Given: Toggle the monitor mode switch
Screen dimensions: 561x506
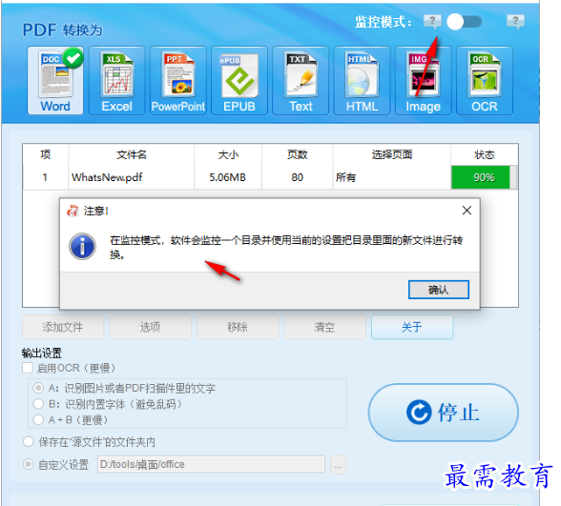Looking at the screenshot, I should tap(464, 22).
